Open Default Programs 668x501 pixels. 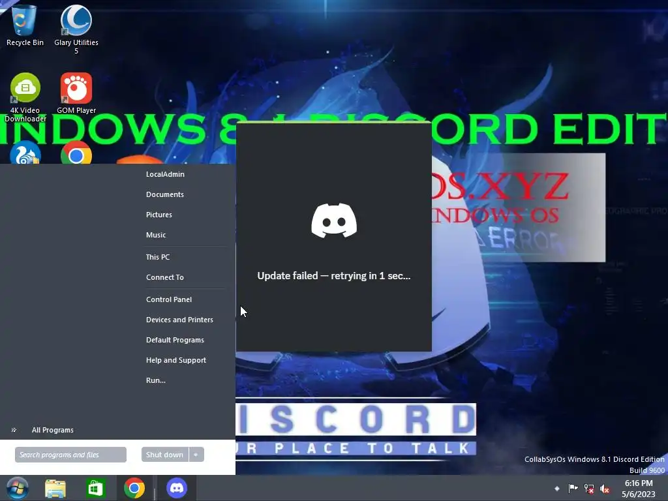click(x=175, y=340)
